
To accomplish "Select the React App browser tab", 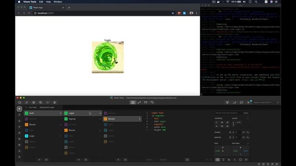I will click(x=46, y=7).
